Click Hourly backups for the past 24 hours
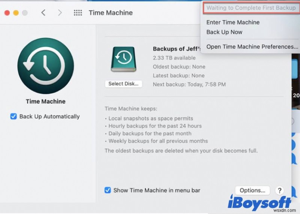 [155, 126]
